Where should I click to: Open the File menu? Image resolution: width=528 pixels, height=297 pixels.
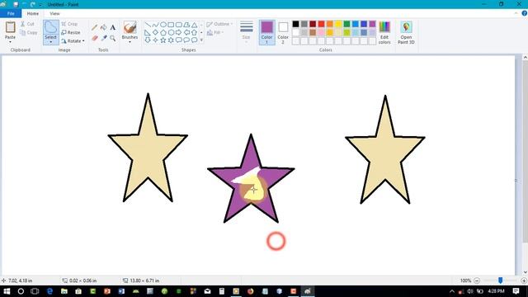(11, 13)
